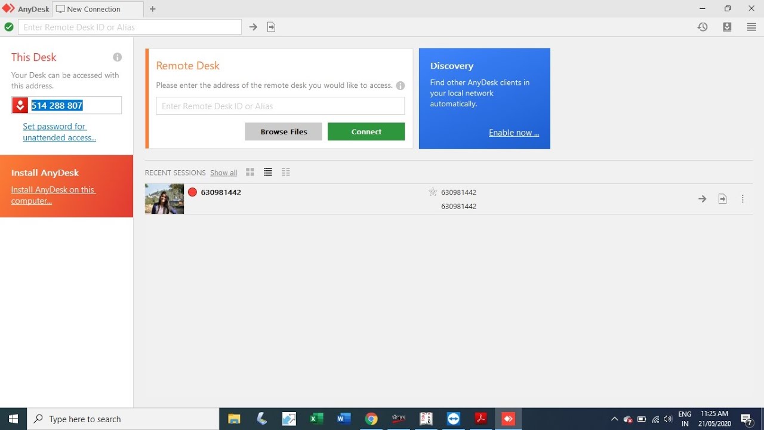Click Show all recent sessions link

[x=223, y=173]
